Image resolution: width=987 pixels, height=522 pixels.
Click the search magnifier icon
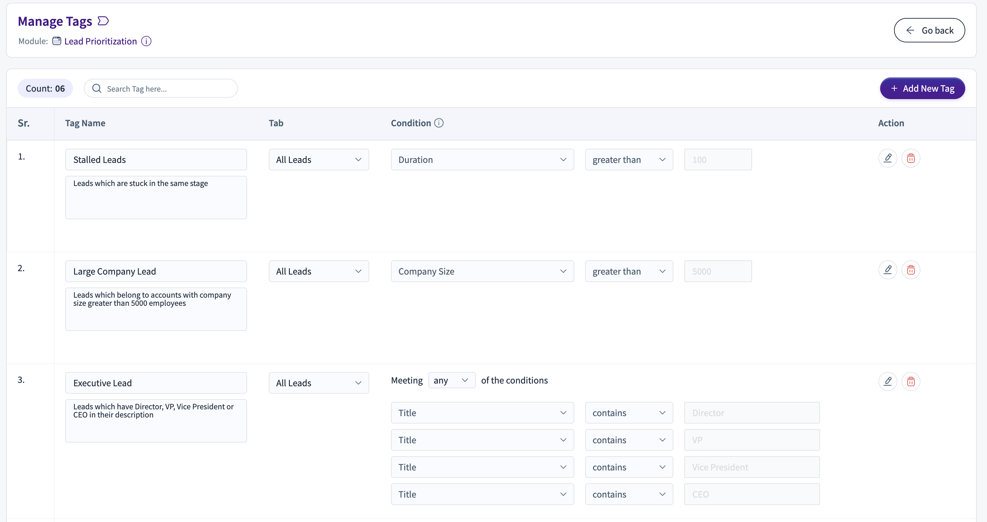tap(97, 89)
